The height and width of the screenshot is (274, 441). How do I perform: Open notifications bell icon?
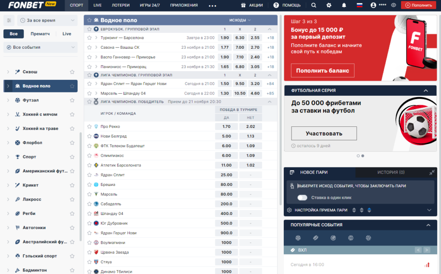pyautogui.click(x=344, y=5)
